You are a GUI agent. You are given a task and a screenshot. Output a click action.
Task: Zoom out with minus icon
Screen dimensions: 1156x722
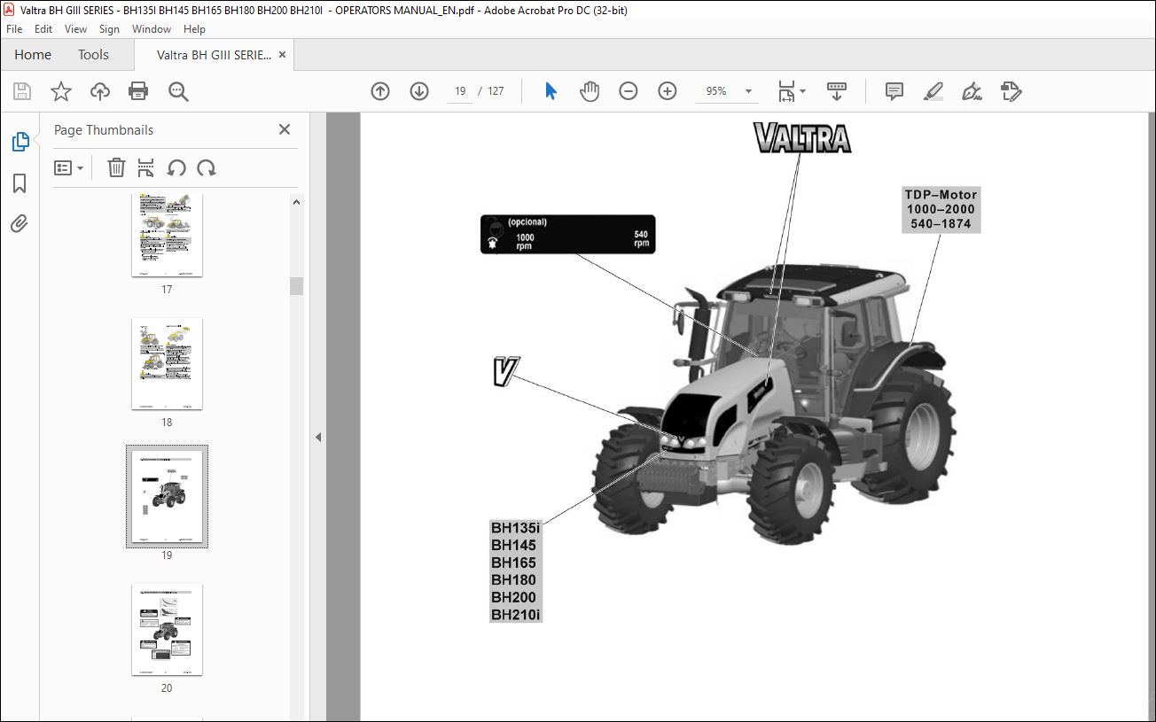coord(629,91)
